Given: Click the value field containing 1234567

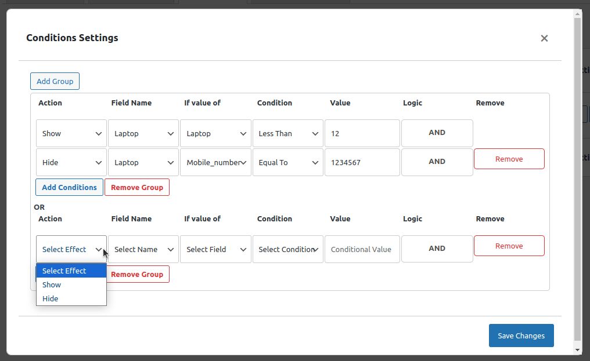Looking at the screenshot, I should tap(362, 162).
